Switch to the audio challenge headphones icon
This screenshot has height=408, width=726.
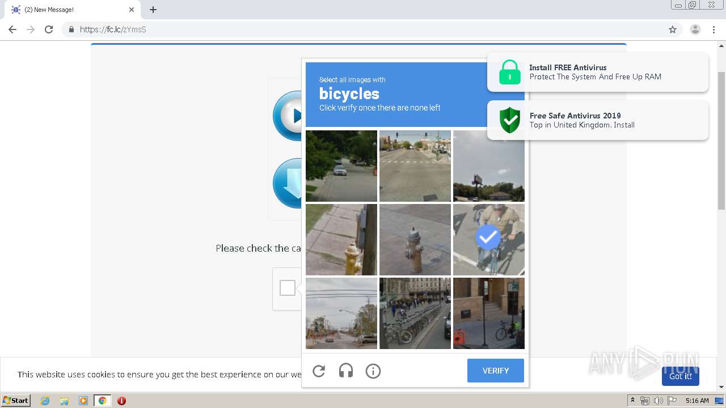[346, 371]
